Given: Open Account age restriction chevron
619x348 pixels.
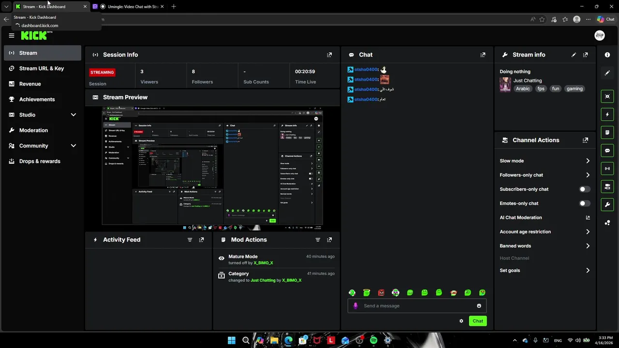Looking at the screenshot, I should (588, 232).
